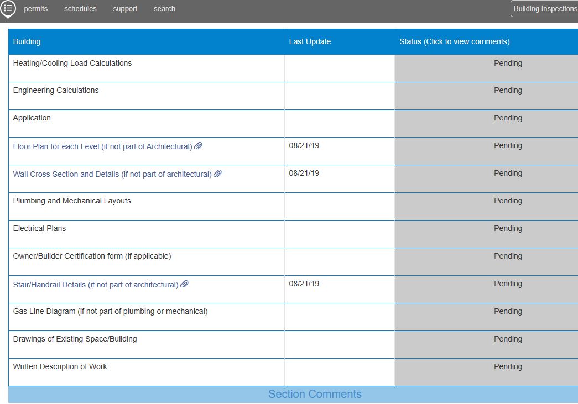Select Electrical Plans row text
This screenshot has height=404, width=578.
coord(39,228)
